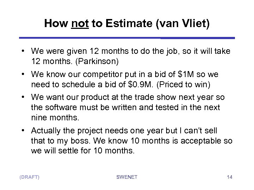This screenshot has width=254, height=190.
Task: Click the slide number 14
Action: tap(229, 177)
